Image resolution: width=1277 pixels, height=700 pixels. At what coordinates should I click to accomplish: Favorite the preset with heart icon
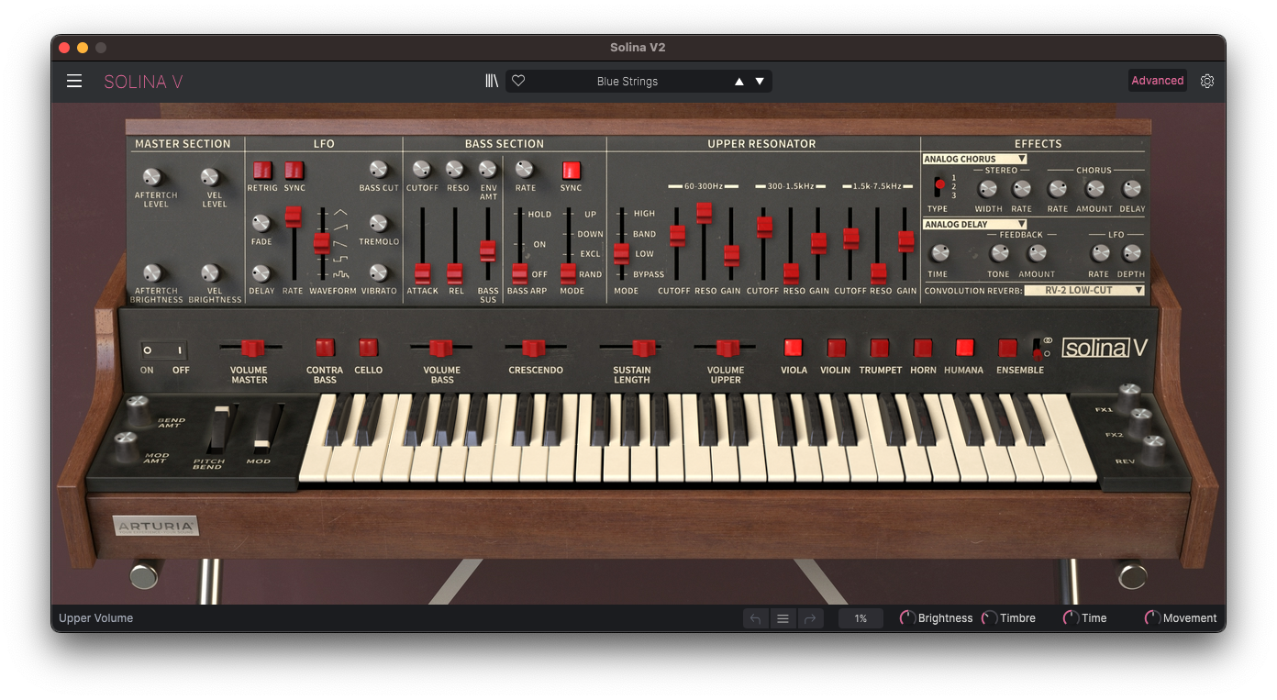pos(518,81)
